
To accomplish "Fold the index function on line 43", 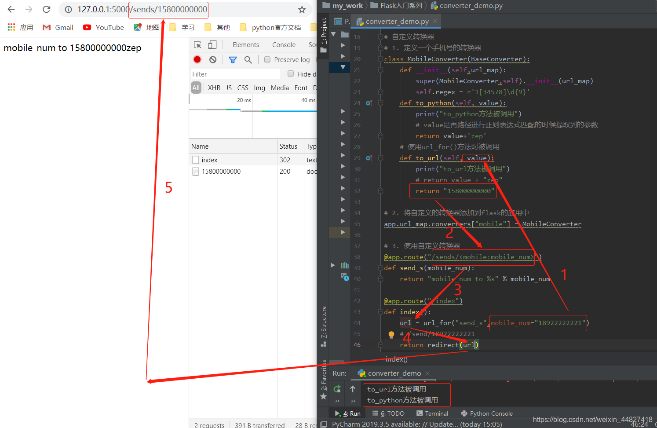I will (380, 311).
